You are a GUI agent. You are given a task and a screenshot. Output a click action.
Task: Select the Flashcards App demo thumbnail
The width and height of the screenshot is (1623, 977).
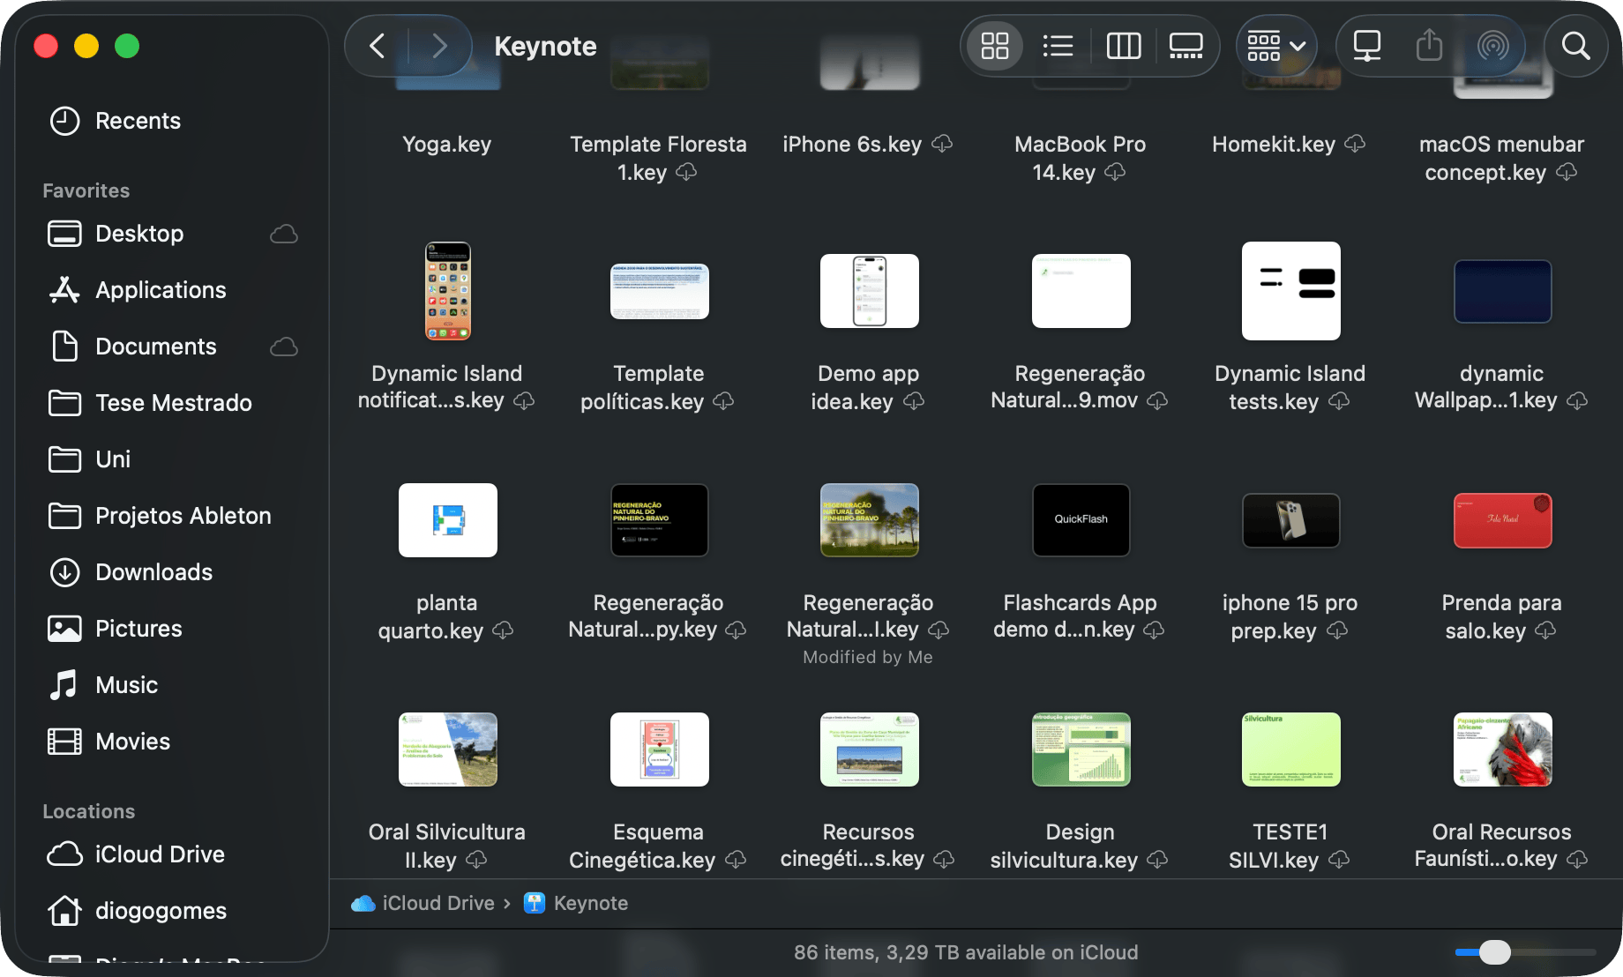[1081, 520]
